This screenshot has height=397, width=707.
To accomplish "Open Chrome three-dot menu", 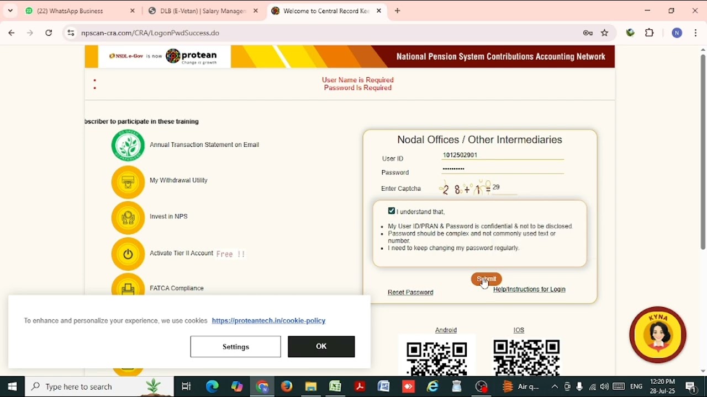I will click(x=696, y=33).
